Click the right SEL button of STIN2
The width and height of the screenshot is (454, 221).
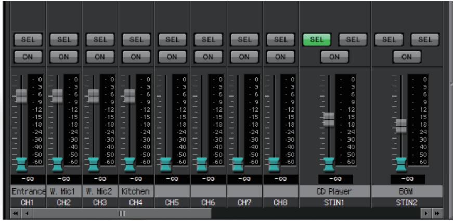click(x=425, y=39)
